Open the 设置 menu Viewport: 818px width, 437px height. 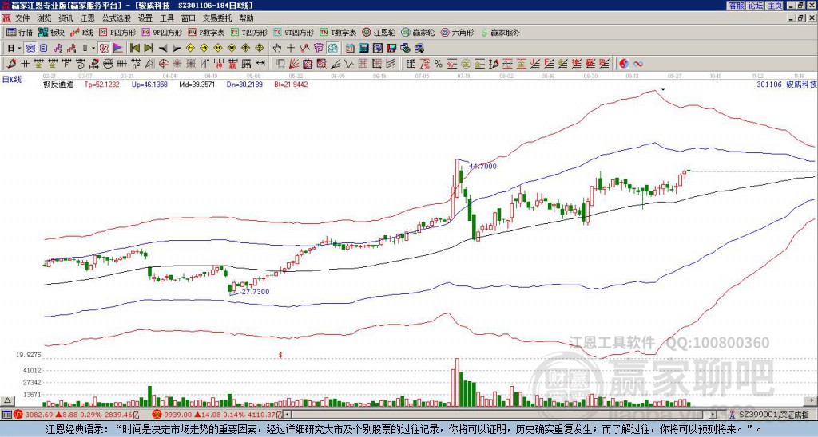pyautogui.click(x=145, y=18)
